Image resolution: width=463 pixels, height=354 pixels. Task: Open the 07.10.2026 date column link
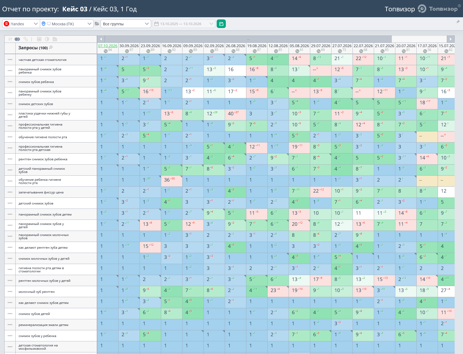(x=108, y=46)
